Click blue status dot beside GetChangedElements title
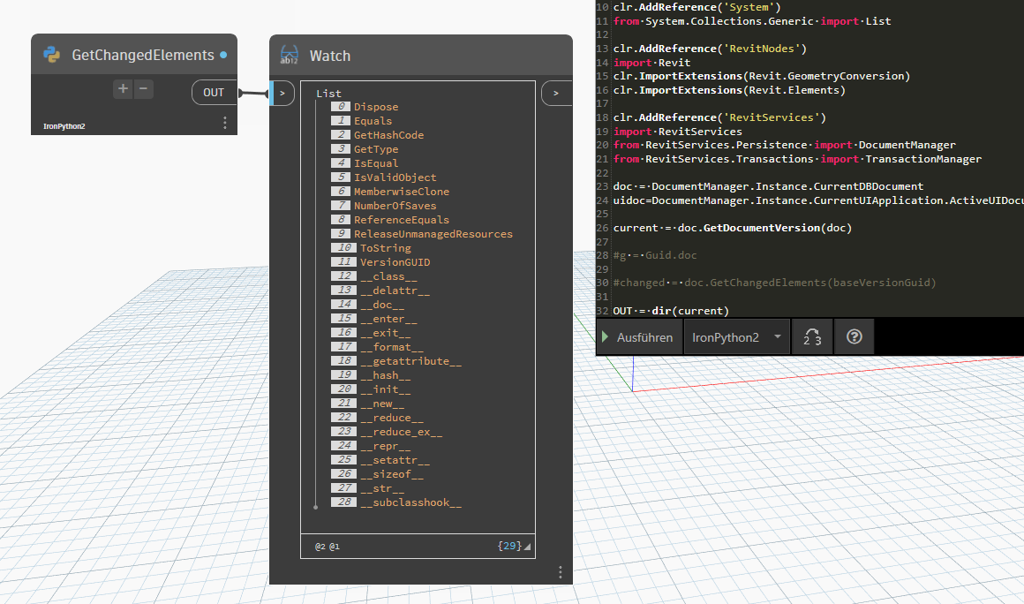Screen dimensions: 1024x604 pos(223,55)
